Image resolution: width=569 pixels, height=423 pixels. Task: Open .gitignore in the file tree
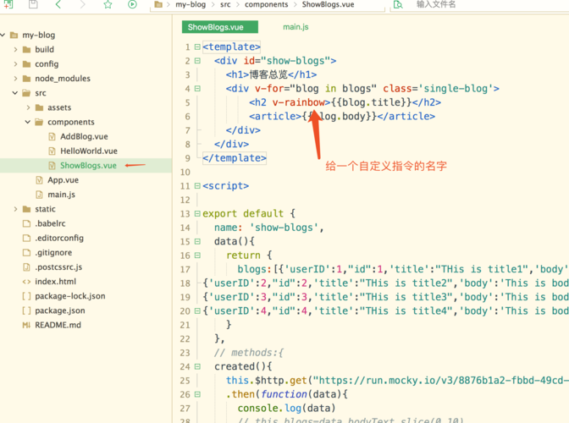(53, 252)
